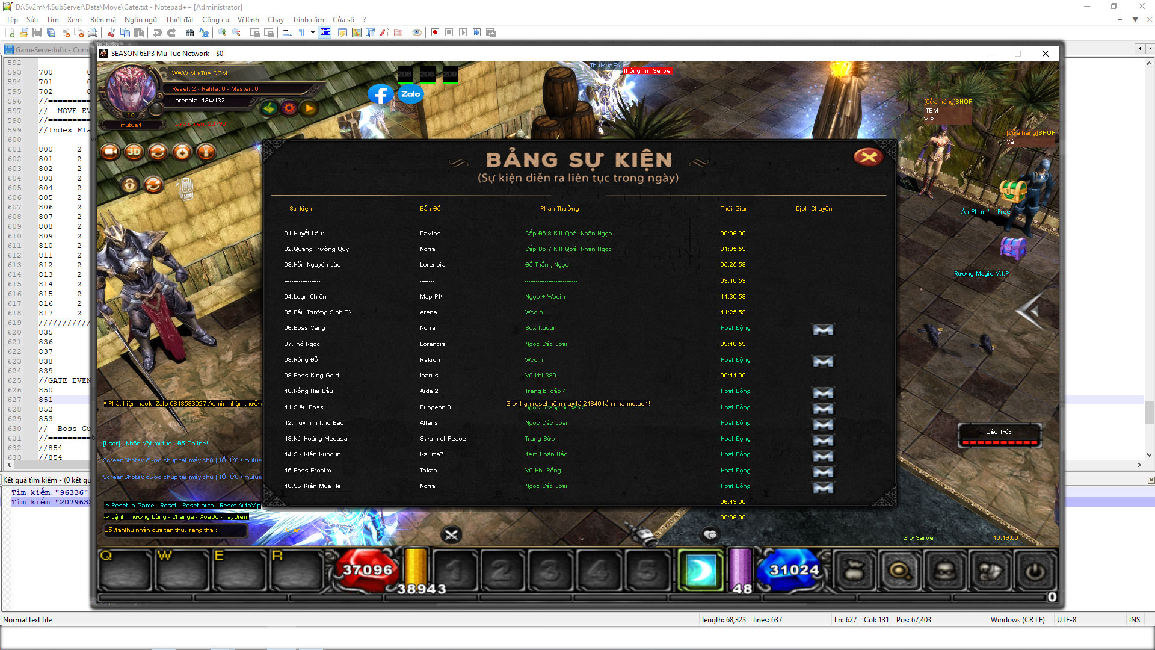
Task: Click the down triangle at Notepad++ top right
Action: click(1135, 20)
